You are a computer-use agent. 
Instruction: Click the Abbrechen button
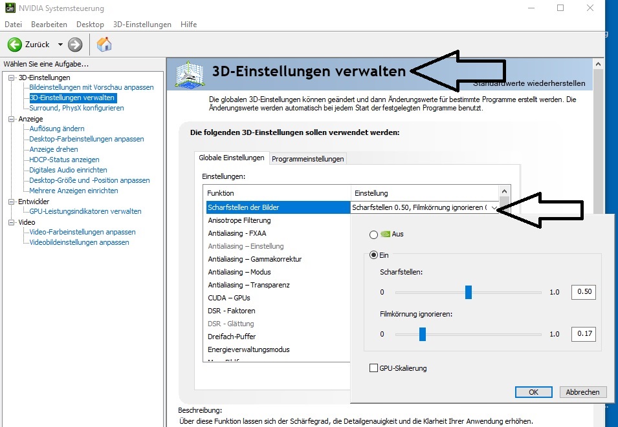[582, 391]
